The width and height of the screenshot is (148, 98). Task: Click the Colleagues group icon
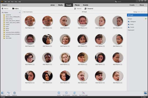[129, 22]
